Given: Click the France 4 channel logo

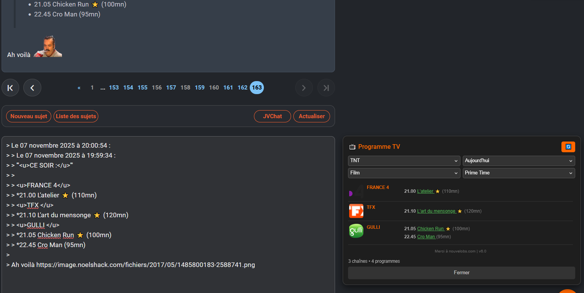Looking at the screenshot, I should [356, 191].
